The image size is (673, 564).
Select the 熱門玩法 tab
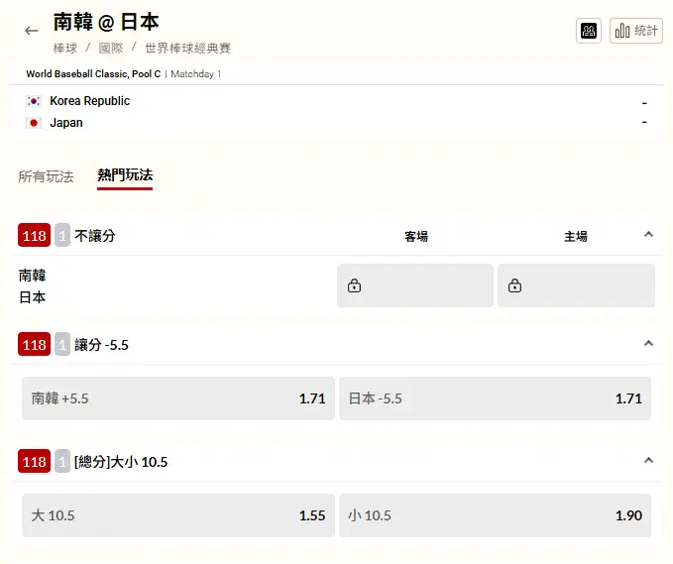[125, 175]
